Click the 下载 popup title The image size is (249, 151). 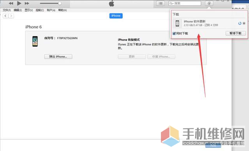176,14
